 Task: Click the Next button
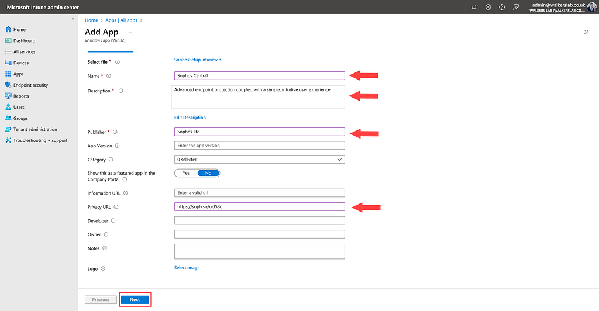coord(135,300)
